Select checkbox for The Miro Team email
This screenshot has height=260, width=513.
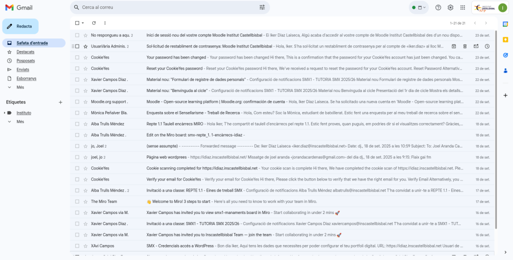click(x=77, y=201)
